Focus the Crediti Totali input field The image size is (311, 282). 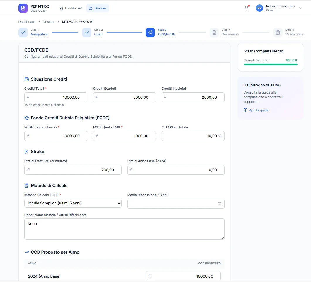56,97
